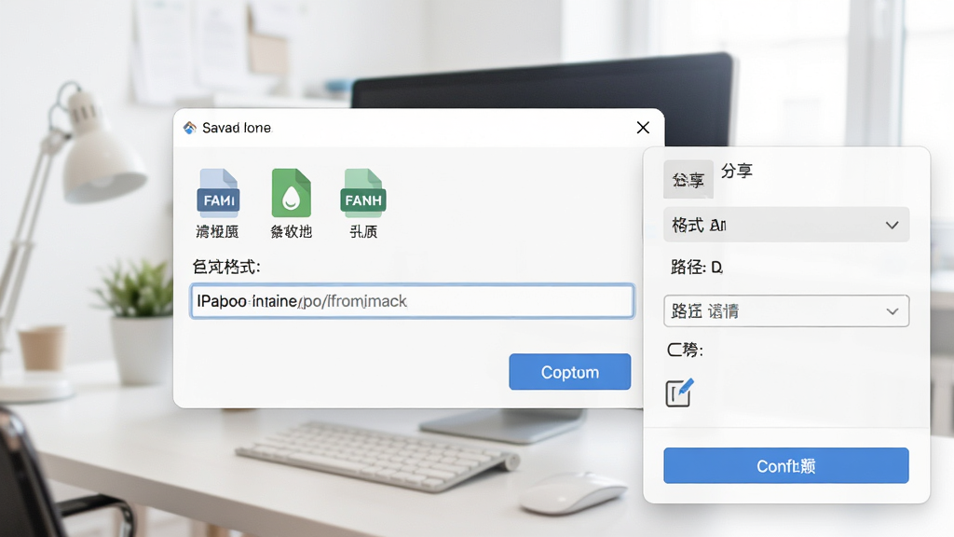Select the blue FAMI file format icon
954x537 pixels.
pos(218,193)
